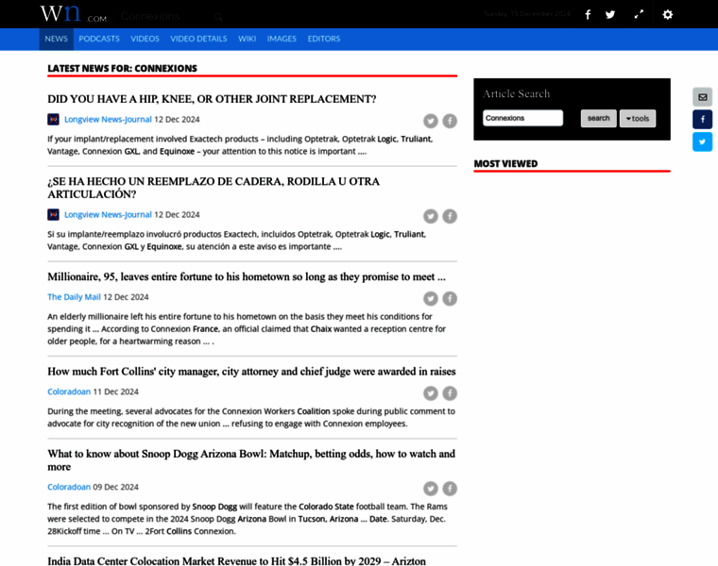Share page on Twitter sidebar icon
This screenshot has height=566, width=718.
tap(702, 142)
